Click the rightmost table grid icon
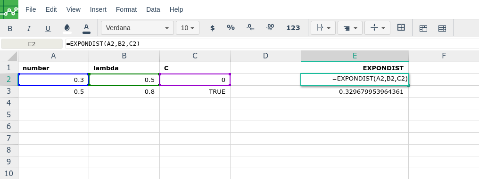Viewport: 479px width, 179px height. pos(442,28)
